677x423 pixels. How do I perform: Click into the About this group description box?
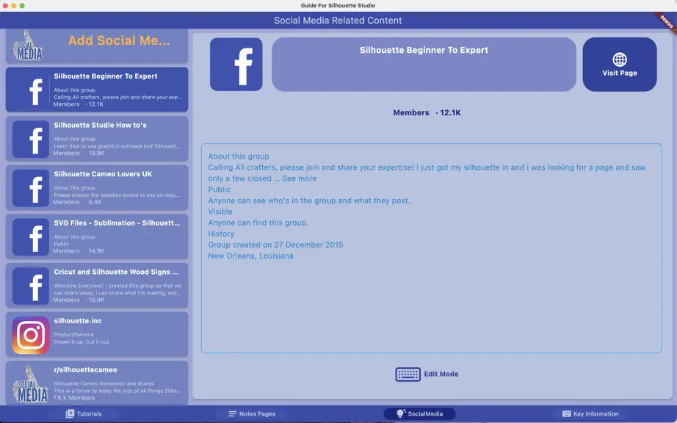[x=431, y=248]
